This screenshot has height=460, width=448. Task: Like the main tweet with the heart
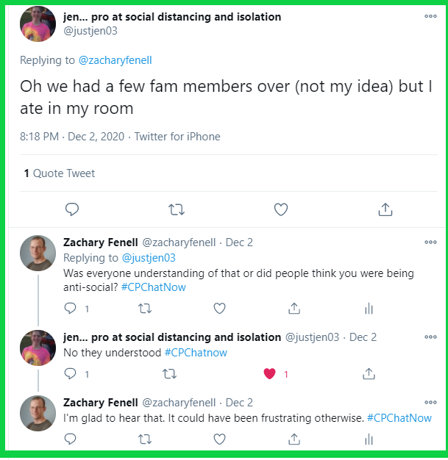click(x=280, y=210)
